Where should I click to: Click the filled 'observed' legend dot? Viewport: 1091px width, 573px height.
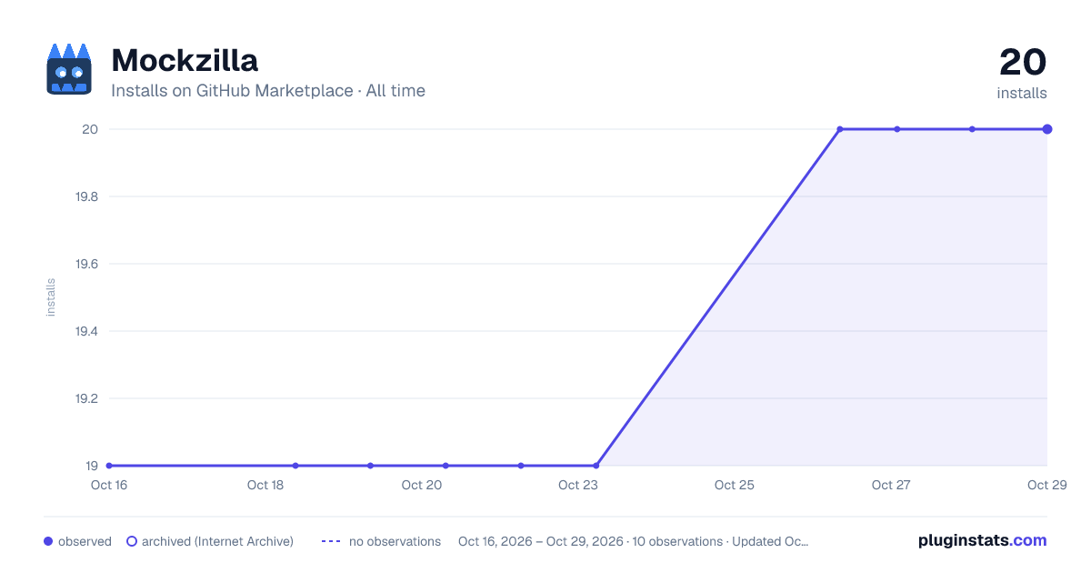pos(48,541)
